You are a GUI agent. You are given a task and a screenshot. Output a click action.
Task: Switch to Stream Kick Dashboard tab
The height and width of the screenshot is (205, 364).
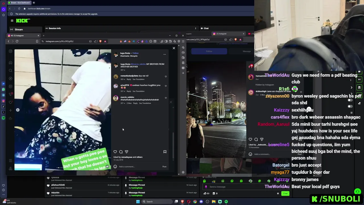click(x=19, y=3)
